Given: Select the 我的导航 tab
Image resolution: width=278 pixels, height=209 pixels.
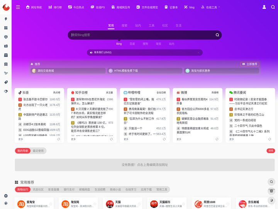Looking at the screenshot, I should 23,151.
